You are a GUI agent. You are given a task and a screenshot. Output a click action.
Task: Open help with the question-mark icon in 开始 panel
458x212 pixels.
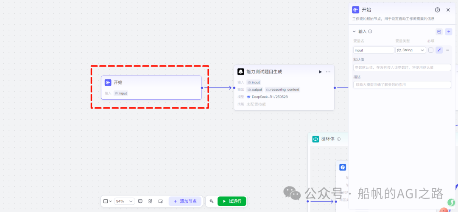point(437,10)
